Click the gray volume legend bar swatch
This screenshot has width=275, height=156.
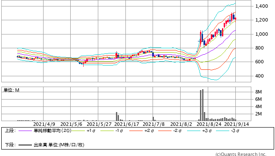tap(25, 145)
